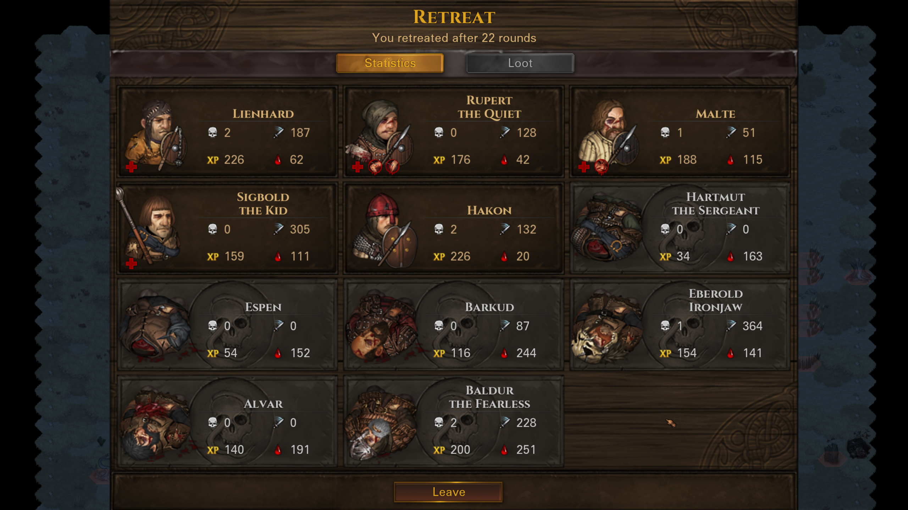Image resolution: width=908 pixels, height=510 pixels.
Task: Switch to the Loot tab
Action: click(x=520, y=63)
